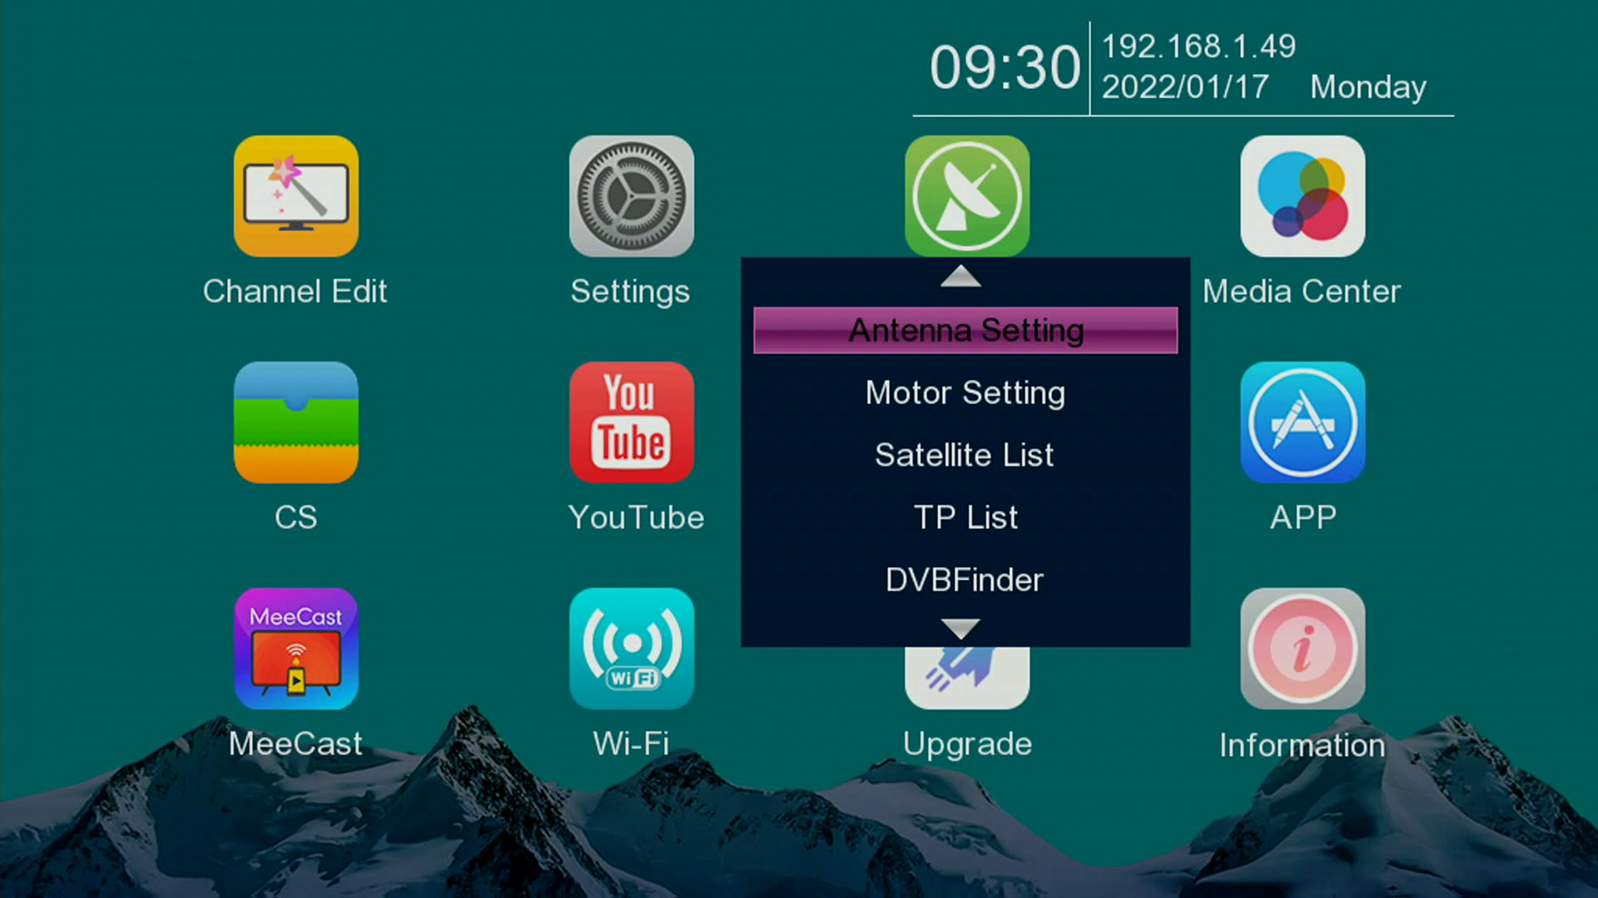Select Antenna Setting menu entry
Viewport: 1598px width, 898px height.
pyautogui.click(x=965, y=331)
